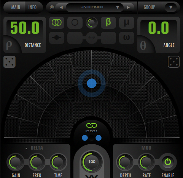Image resolution: width=183 pixels, height=178 pixels.
Task: Click the 50.0 distance value
Action: (x=25, y=28)
